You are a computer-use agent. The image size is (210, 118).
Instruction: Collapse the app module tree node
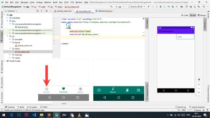[x=5, y=15]
